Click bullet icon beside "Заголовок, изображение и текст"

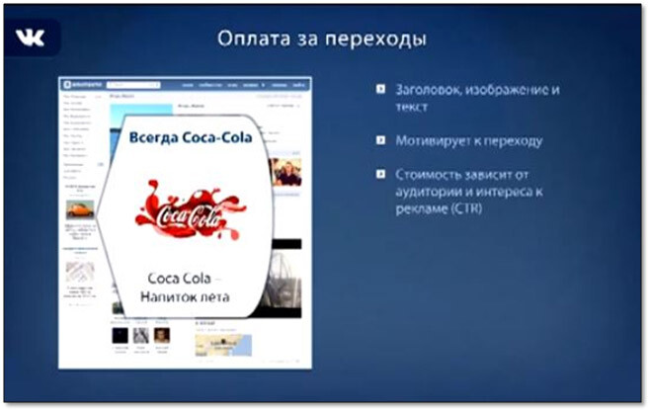380,89
